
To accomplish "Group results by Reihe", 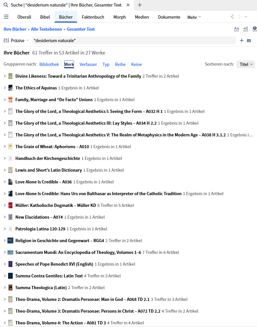I will click(x=120, y=64).
